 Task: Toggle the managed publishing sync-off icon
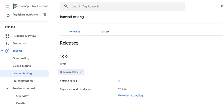click(x=45, y=15)
